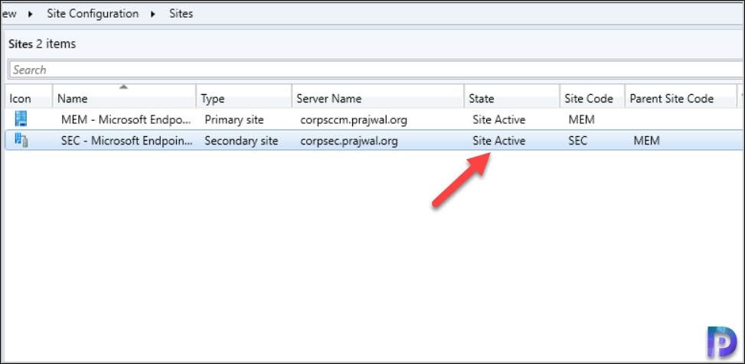Click Site Active state in the MEM row
The height and width of the screenshot is (364, 745).
click(x=499, y=120)
